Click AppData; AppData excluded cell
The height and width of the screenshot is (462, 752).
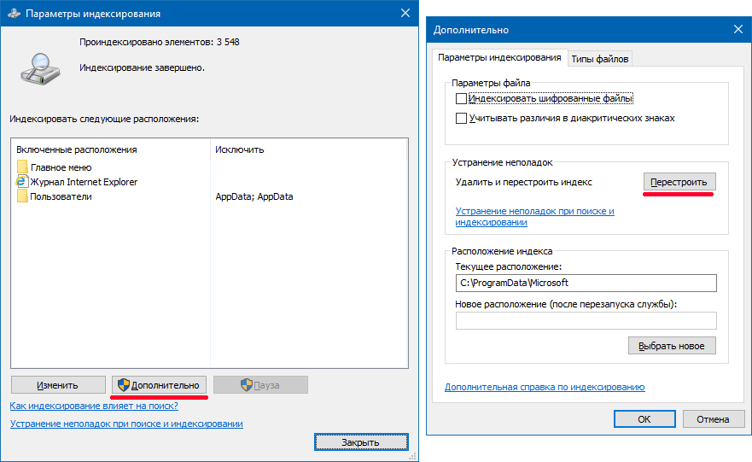[x=254, y=196]
